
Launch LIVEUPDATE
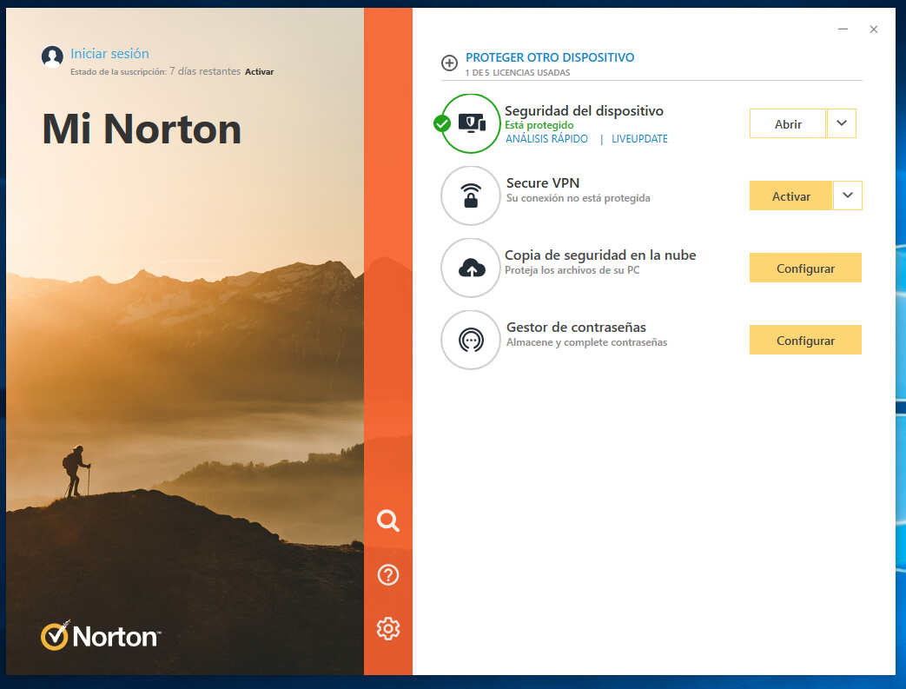coord(639,139)
